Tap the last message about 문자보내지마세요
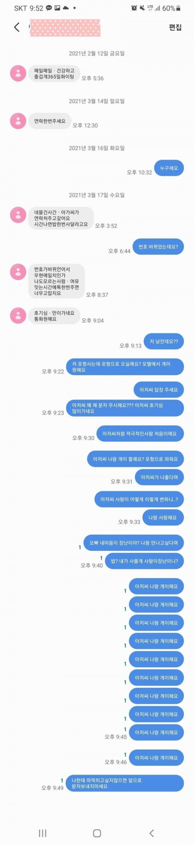This screenshot has height=845, width=194. click(125, 783)
